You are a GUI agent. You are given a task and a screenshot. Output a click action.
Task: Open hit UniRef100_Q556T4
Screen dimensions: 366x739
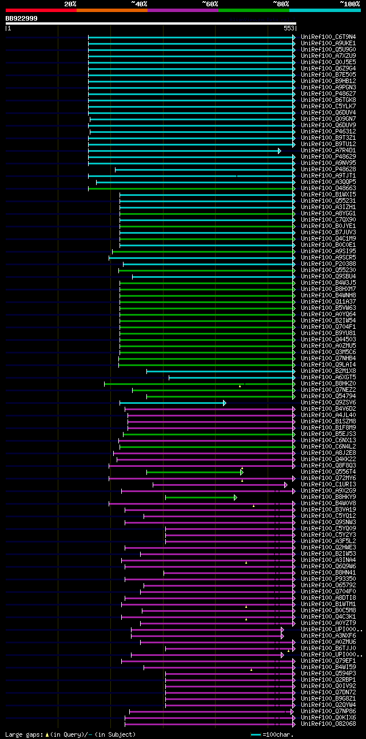coord(328,471)
